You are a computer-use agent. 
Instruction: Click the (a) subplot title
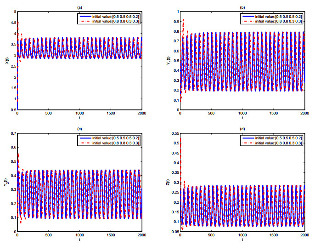79,7
